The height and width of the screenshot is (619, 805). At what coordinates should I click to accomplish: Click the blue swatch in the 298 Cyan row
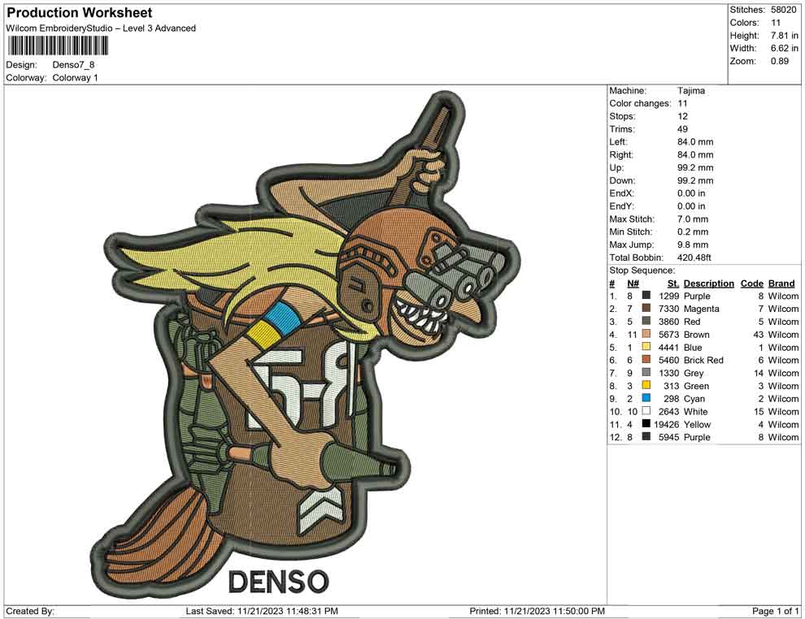tap(646, 398)
